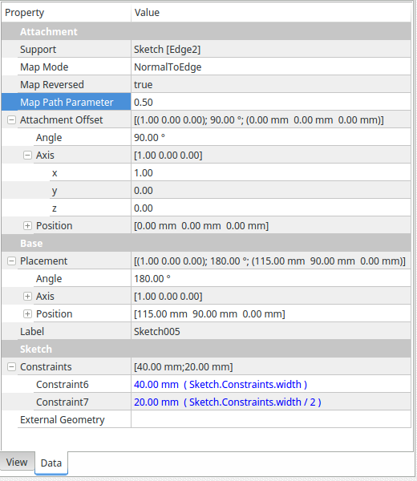Open the Map Mode NormalToEdge value
Viewport: 417px width, 481px height.
pos(271,67)
